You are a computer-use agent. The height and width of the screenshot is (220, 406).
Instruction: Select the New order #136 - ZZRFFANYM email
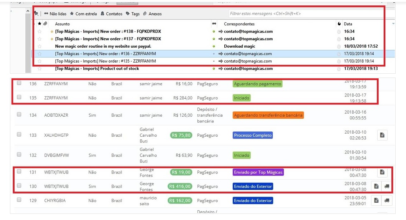(x=105, y=54)
